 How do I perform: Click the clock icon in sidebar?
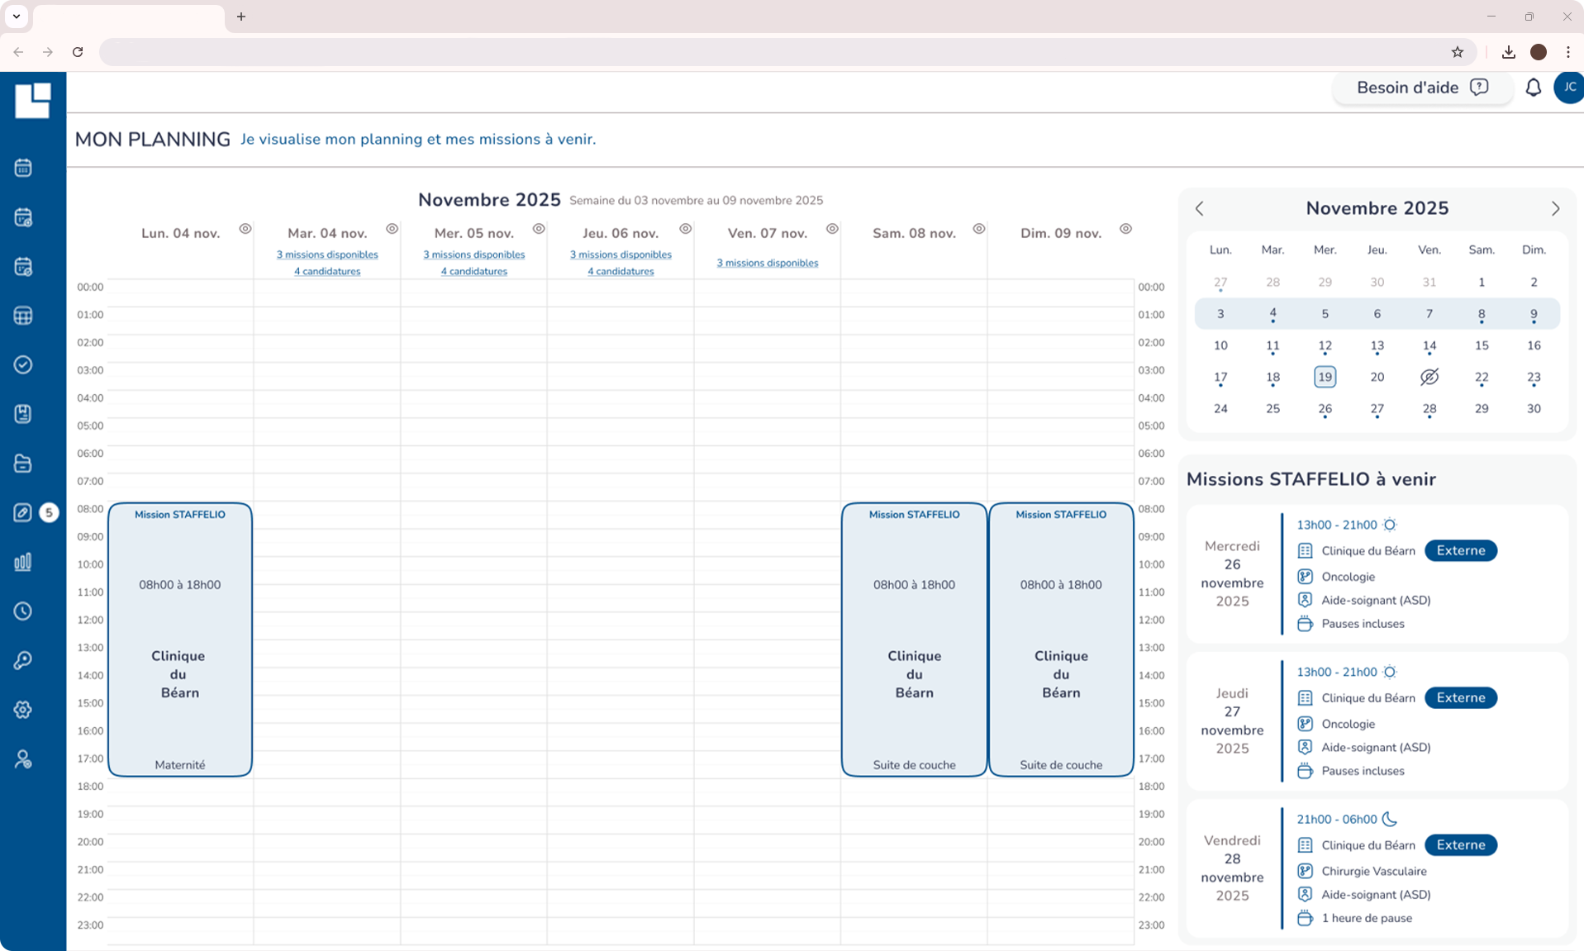tap(23, 611)
